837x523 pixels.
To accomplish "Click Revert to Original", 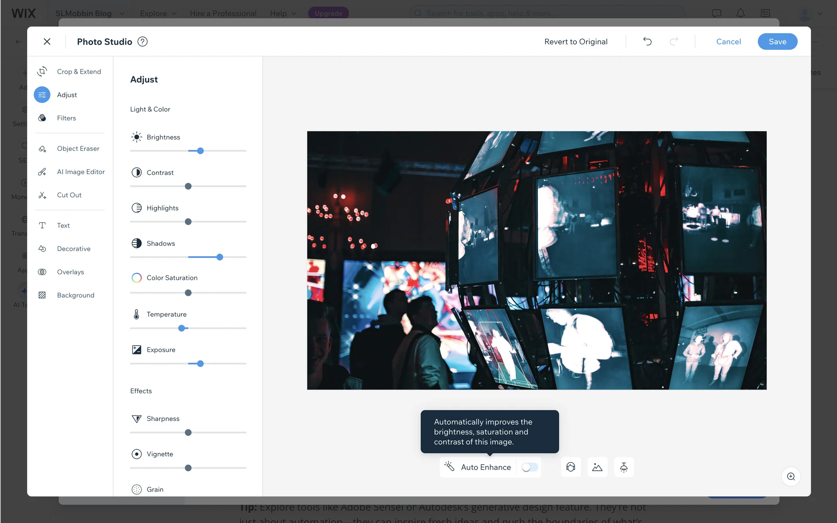I will [x=575, y=41].
